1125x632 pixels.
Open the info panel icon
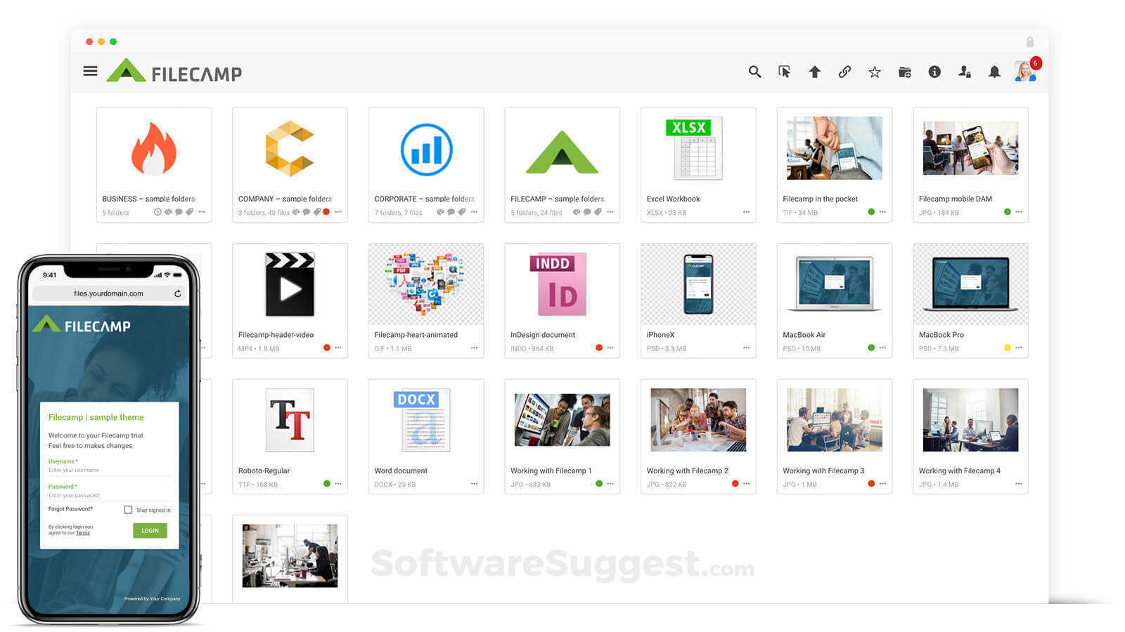point(934,72)
